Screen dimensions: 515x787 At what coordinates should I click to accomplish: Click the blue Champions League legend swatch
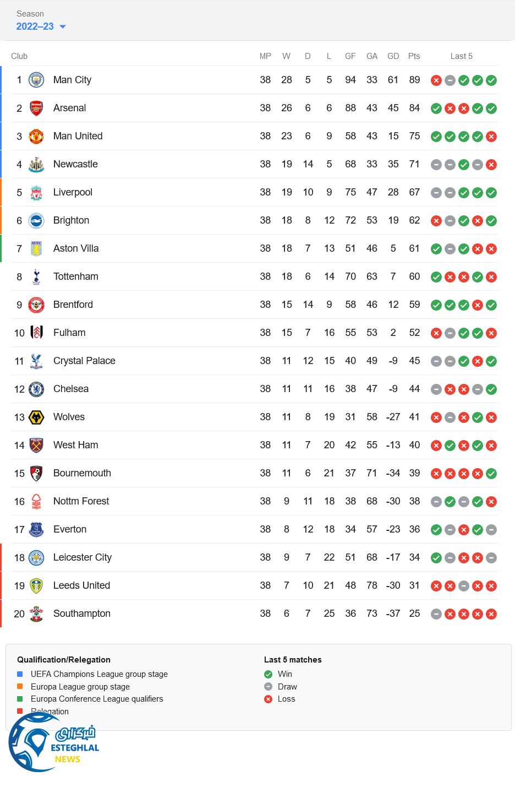pos(20,674)
